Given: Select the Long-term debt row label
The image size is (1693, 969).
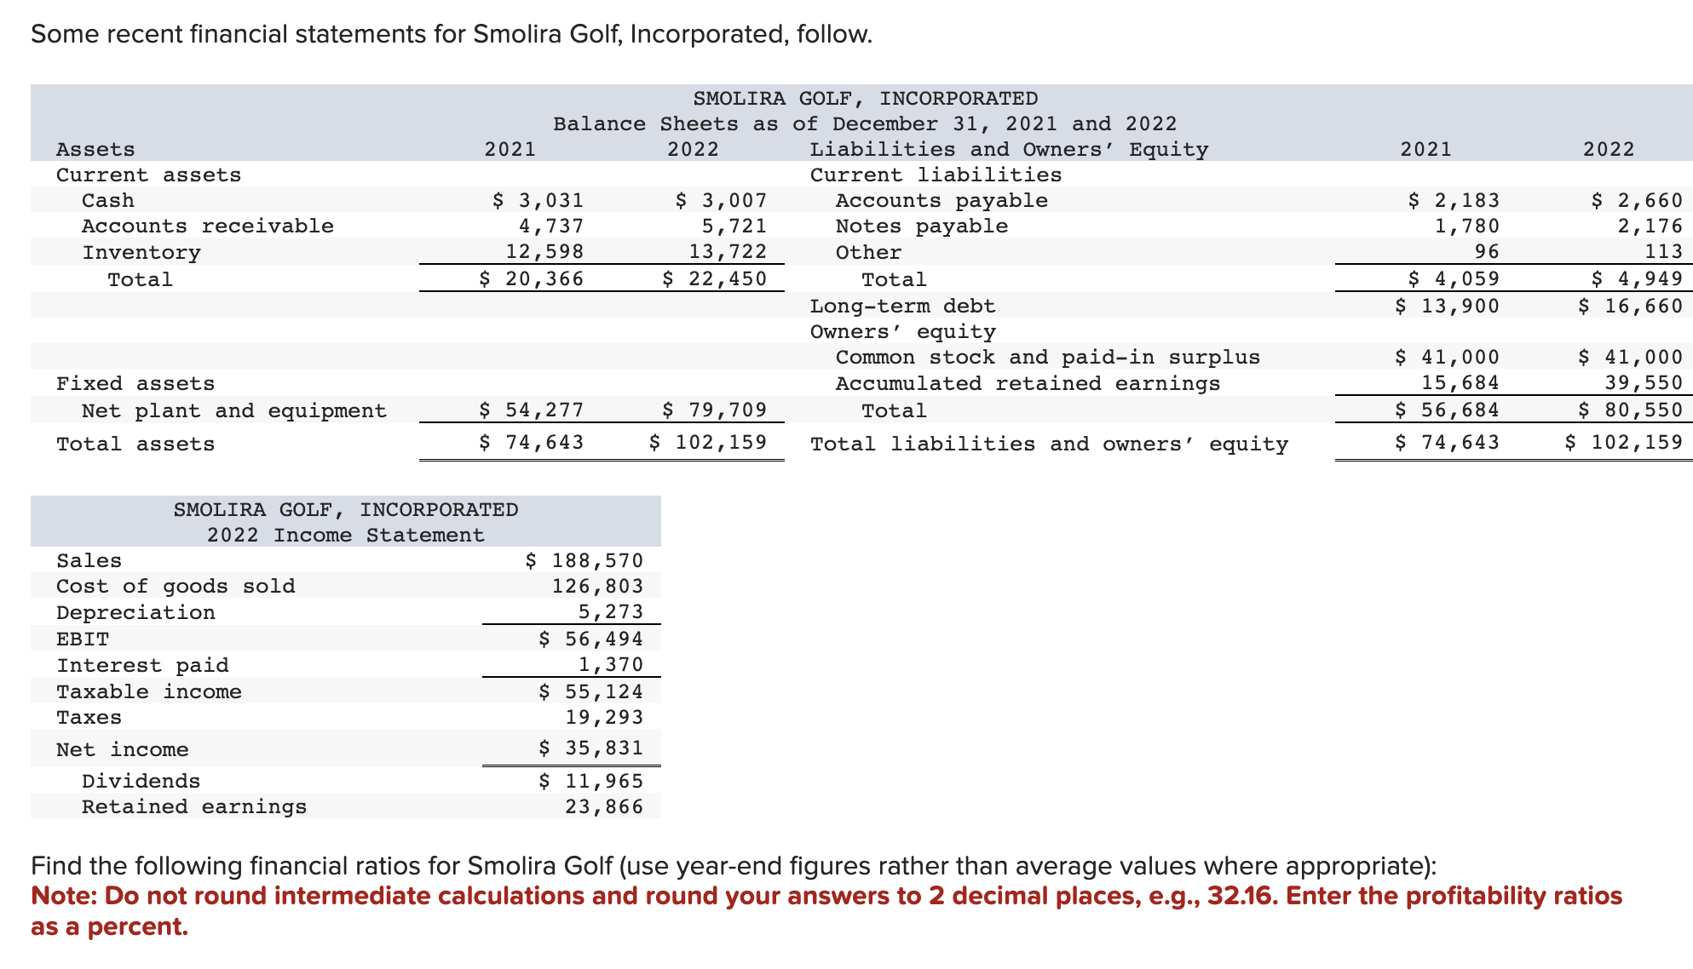Looking at the screenshot, I should [x=902, y=306].
